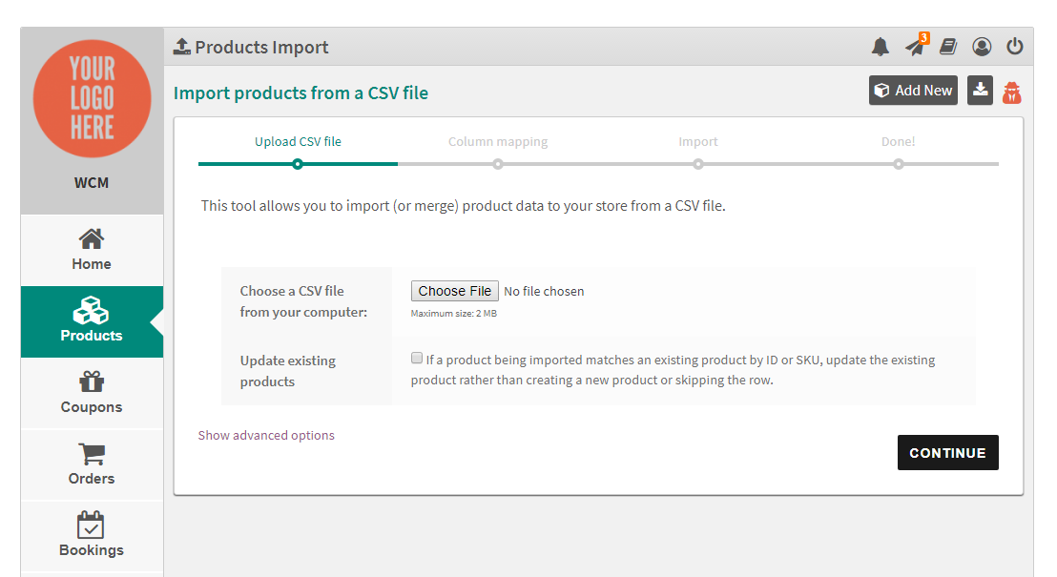This screenshot has height=577, width=1057.
Task: Select the Column mapping step marker
Action: pyautogui.click(x=497, y=164)
